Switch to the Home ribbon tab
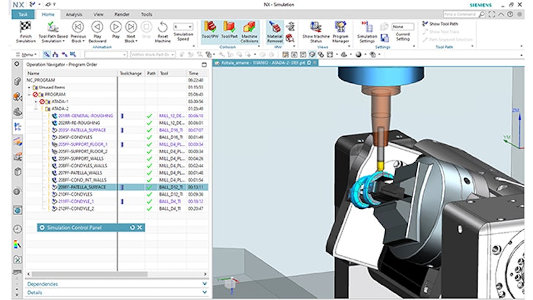Image resolution: width=533 pixels, height=300 pixels. (48, 15)
